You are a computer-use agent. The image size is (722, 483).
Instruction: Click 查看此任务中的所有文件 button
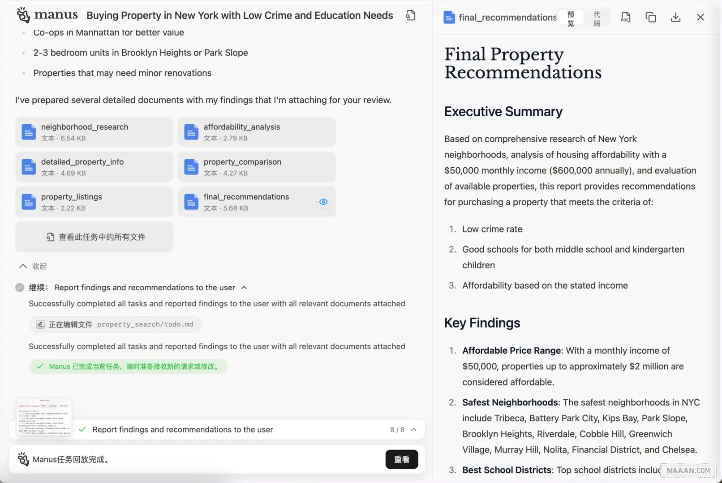tap(94, 237)
